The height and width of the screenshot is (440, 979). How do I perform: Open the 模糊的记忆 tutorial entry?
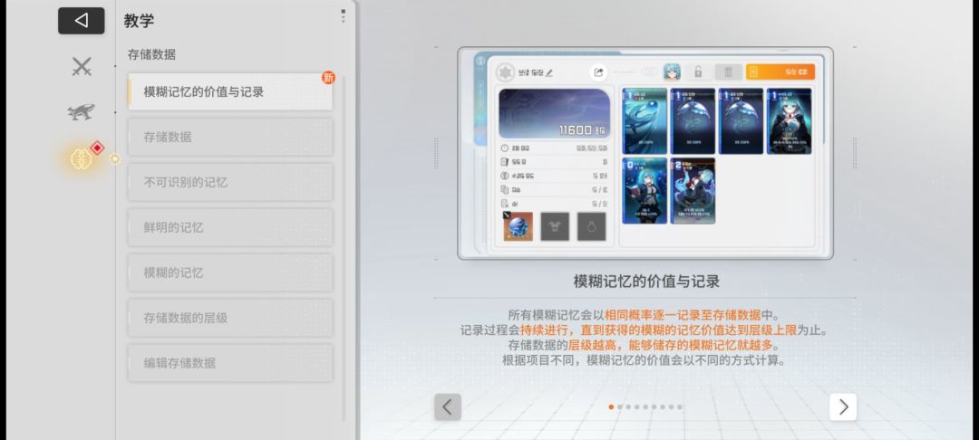pyautogui.click(x=230, y=273)
